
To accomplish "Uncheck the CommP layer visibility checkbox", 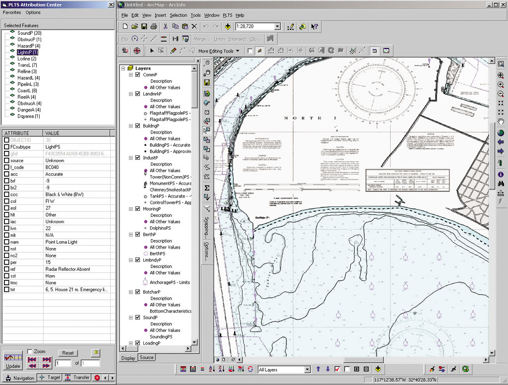I will pyautogui.click(x=138, y=75).
